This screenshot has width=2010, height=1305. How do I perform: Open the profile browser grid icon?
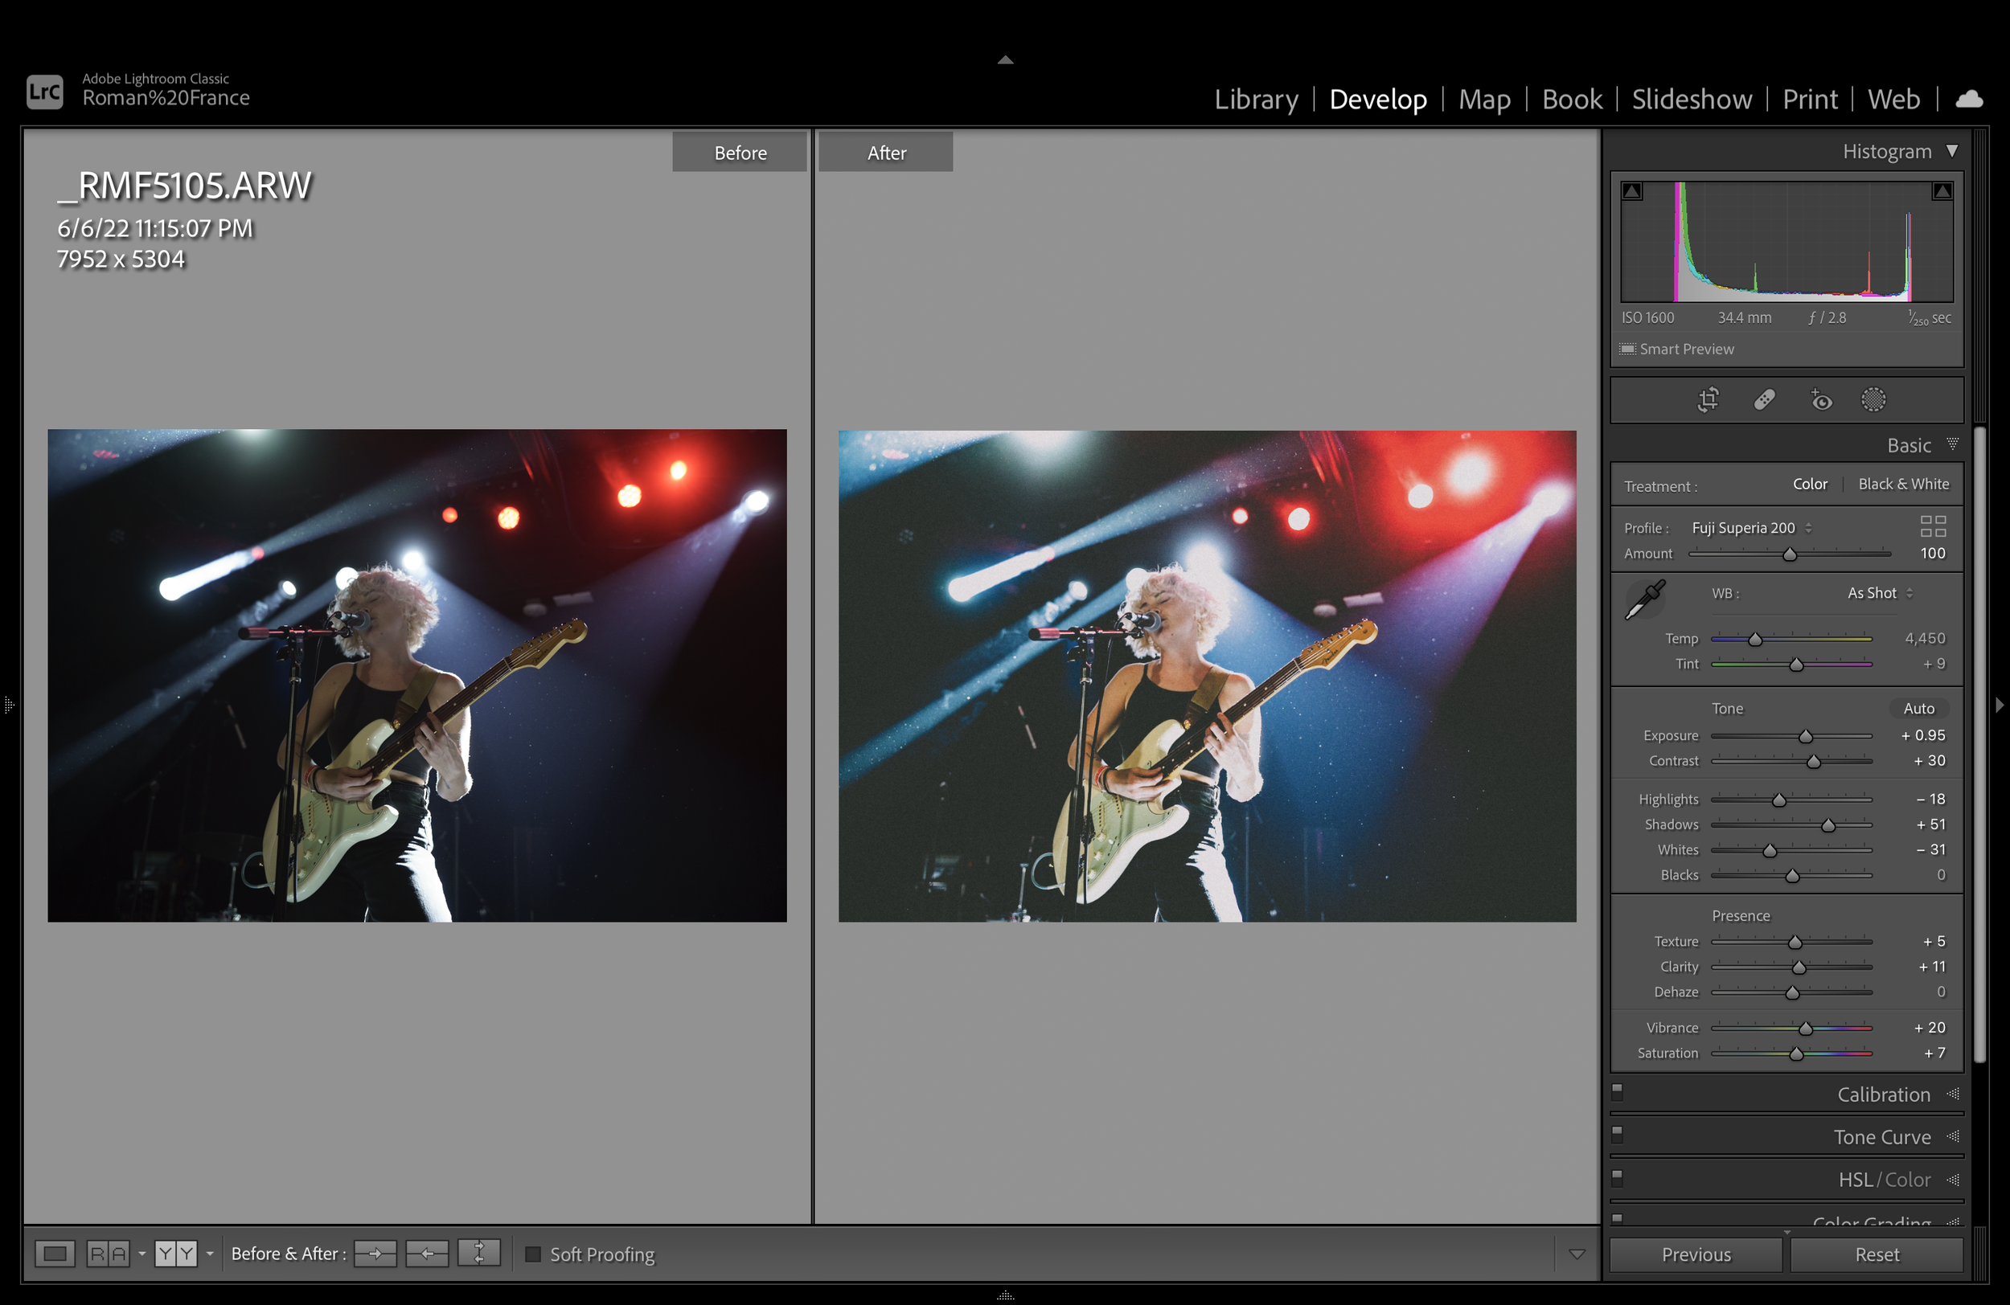click(1932, 526)
